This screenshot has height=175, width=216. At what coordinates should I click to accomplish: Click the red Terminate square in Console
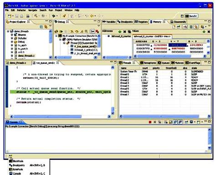[x=150, y=122]
